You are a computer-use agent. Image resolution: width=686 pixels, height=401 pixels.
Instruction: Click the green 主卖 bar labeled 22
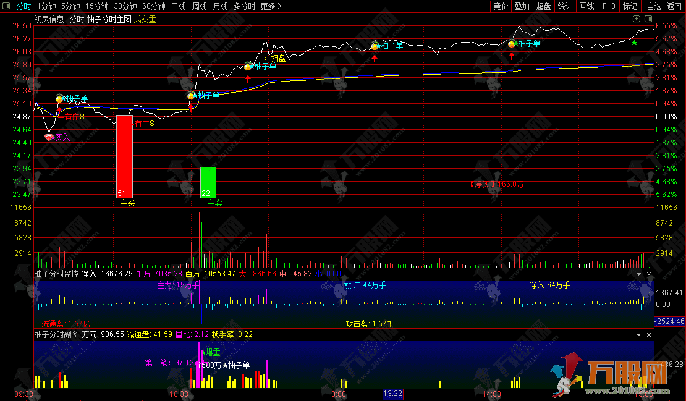[x=208, y=182]
